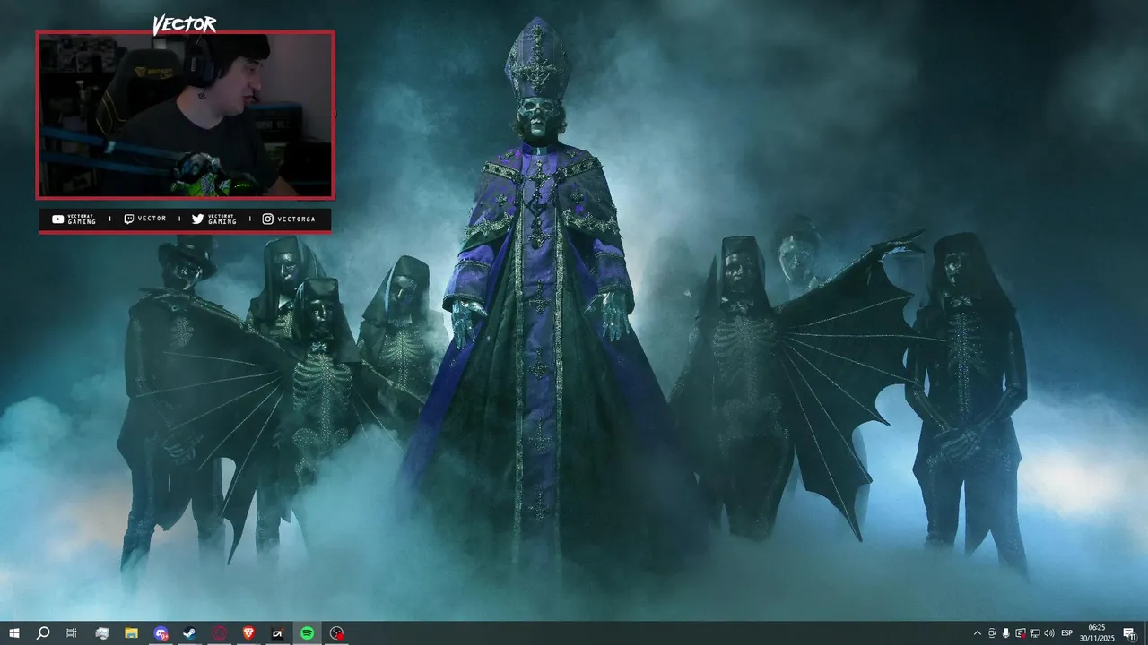Open recording app with red dot in taskbar
The width and height of the screenshot is (1148, 645).
pos(336,633)
